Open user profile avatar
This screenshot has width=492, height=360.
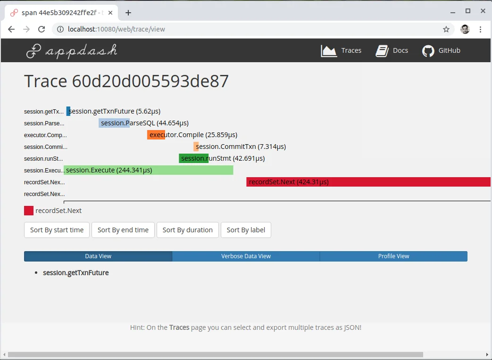[x=465, y=29]
